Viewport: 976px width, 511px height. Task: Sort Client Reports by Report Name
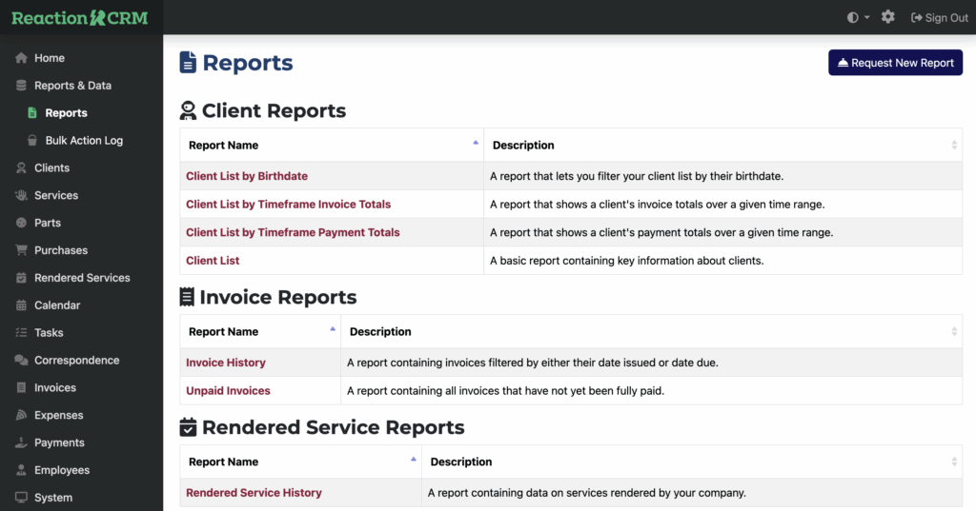click(331, 146)
